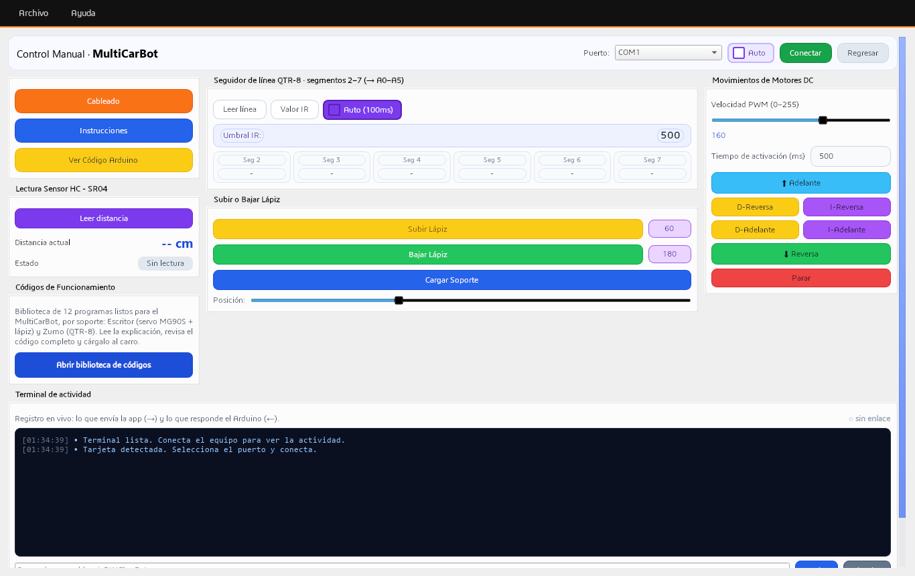Click the Seg 5 sensor cell

pos(492,167)
